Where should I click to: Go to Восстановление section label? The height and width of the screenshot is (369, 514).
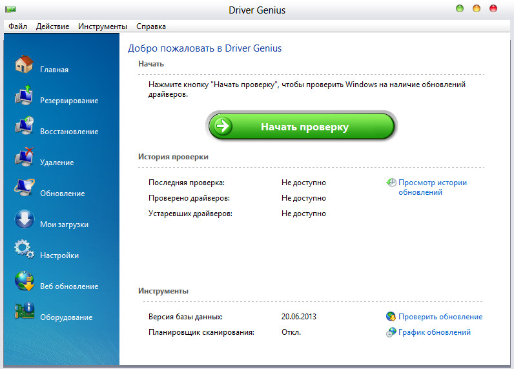pos(69,132)
